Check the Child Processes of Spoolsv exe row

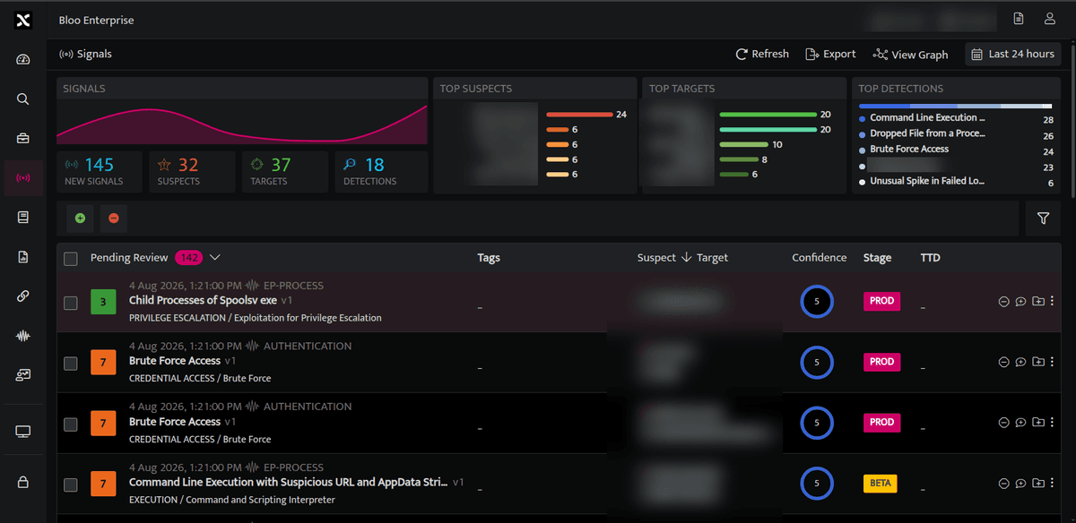pyautogui.click(x=71, y=303)
